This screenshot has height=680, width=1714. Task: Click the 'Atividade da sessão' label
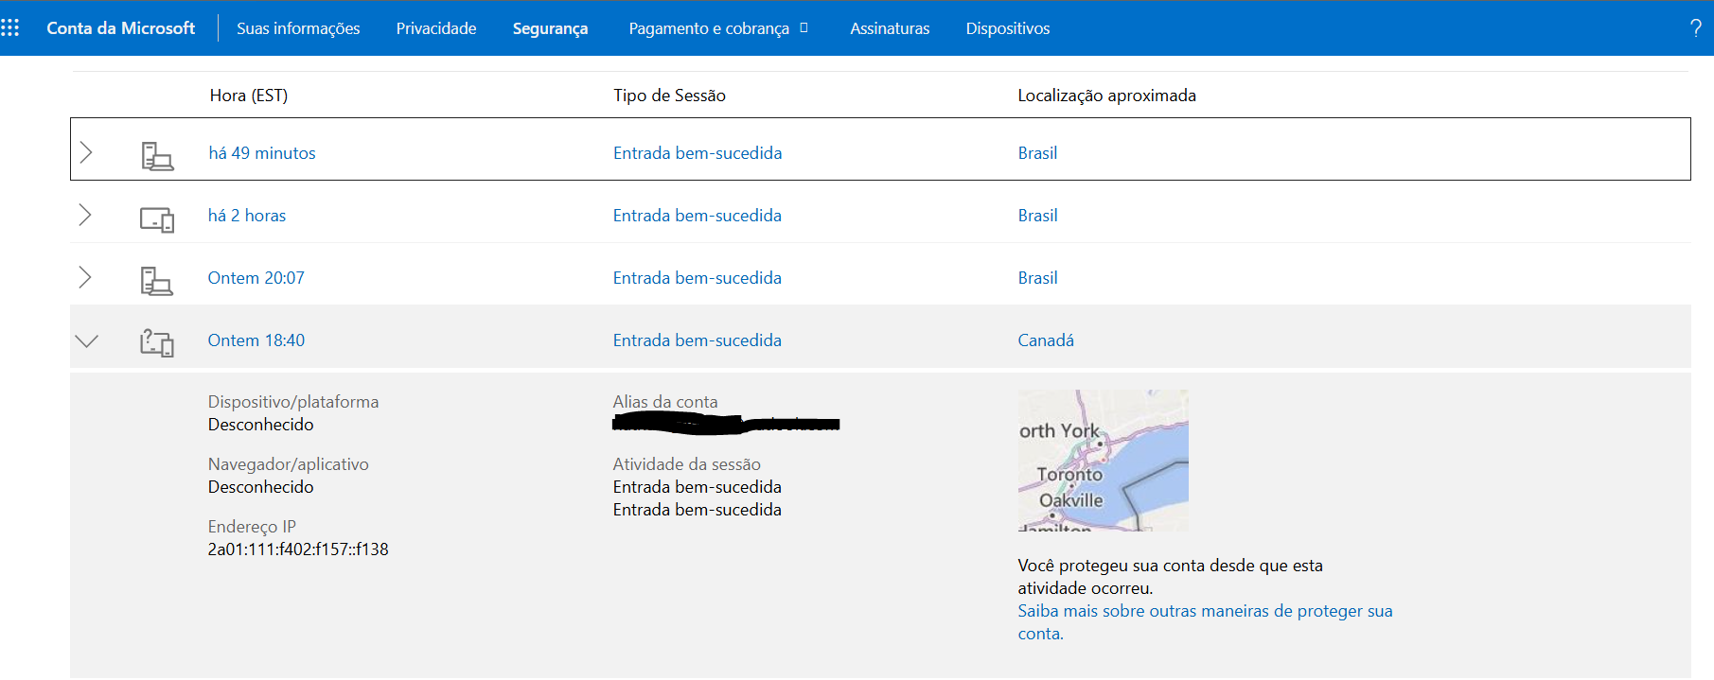(686, 464)
